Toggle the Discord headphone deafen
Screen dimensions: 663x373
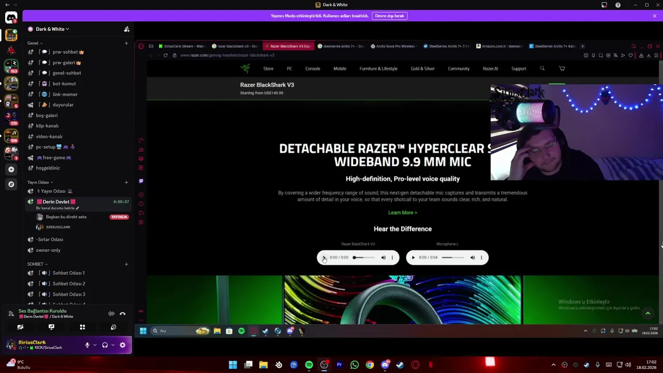(105, 345)
